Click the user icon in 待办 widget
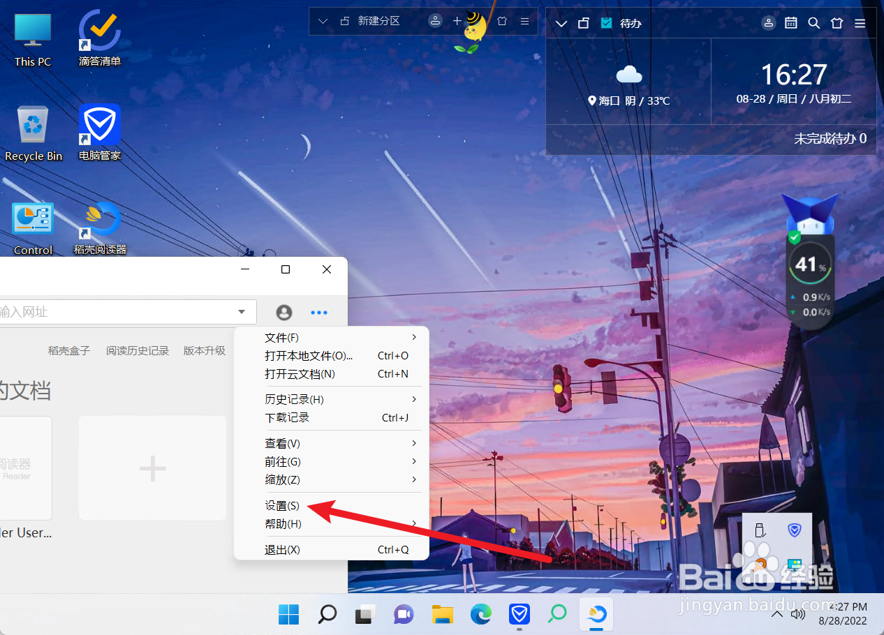This screenshot has width=884, height=635. [769, 23]
